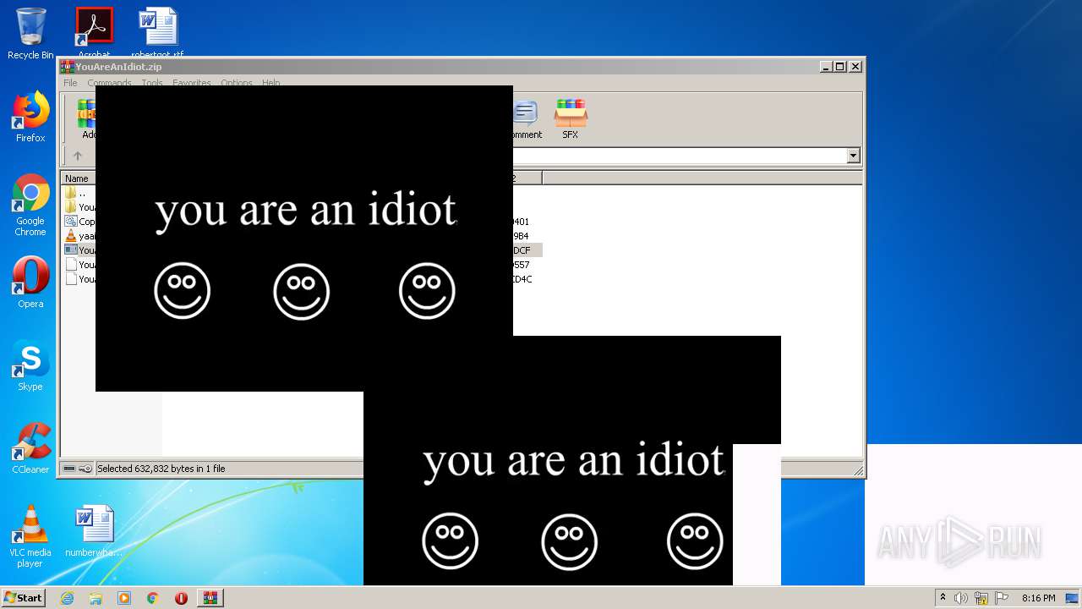Click Internet Explorer icon in the taskbar
The image size is (1082, 609).
tap(68, 598)
